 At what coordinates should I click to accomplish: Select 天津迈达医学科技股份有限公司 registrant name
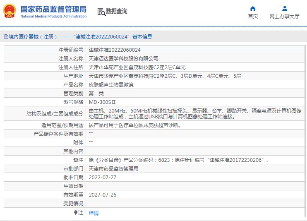point(123,59)
